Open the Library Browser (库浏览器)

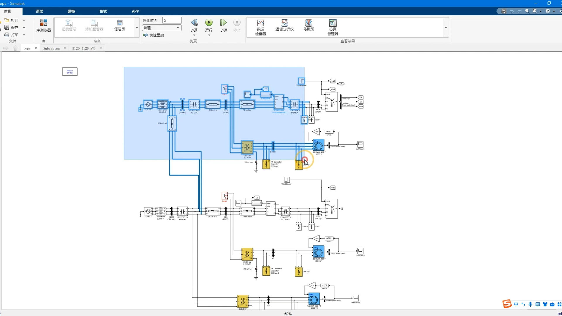tap(43, 25)
